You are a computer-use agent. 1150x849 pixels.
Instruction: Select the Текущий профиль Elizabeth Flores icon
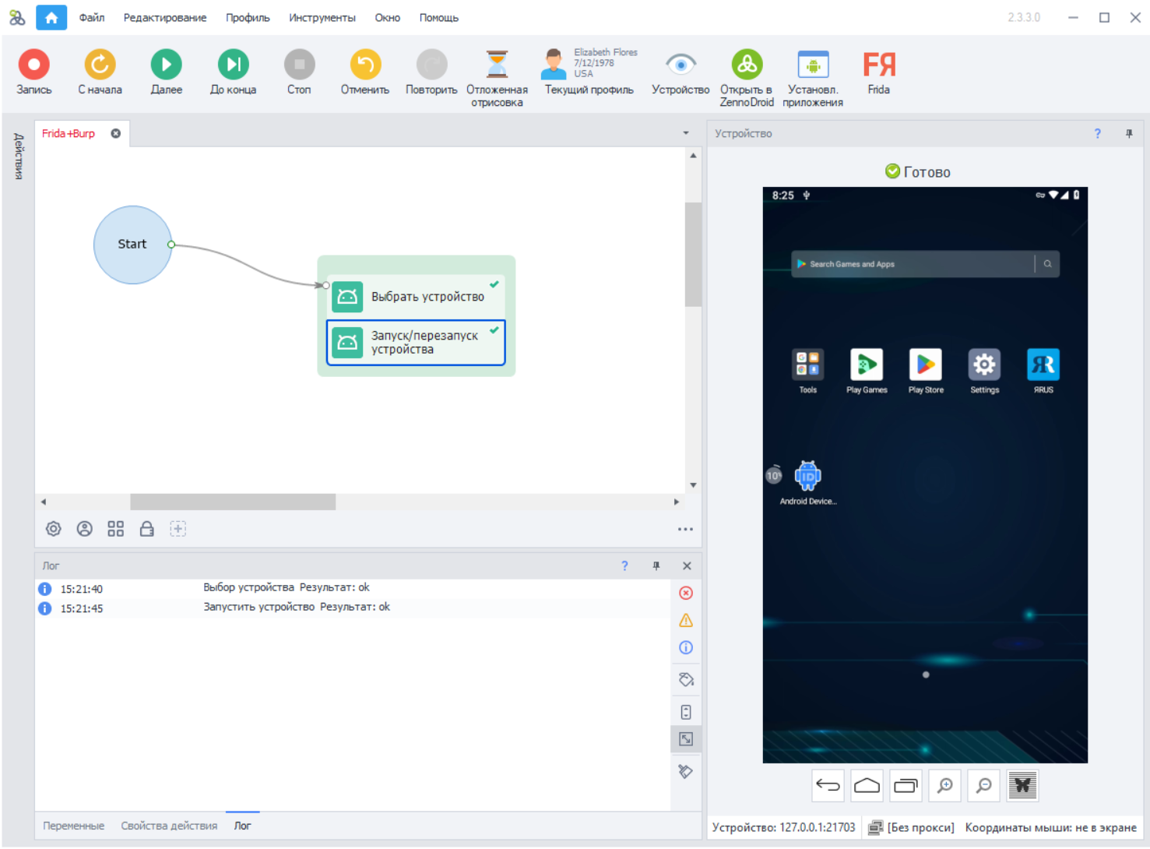[553, 62]
